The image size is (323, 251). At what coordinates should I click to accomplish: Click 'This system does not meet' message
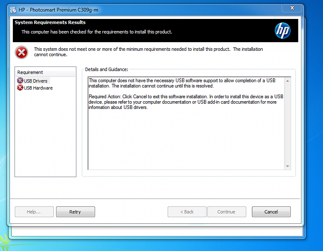click(x=148, y=52)
